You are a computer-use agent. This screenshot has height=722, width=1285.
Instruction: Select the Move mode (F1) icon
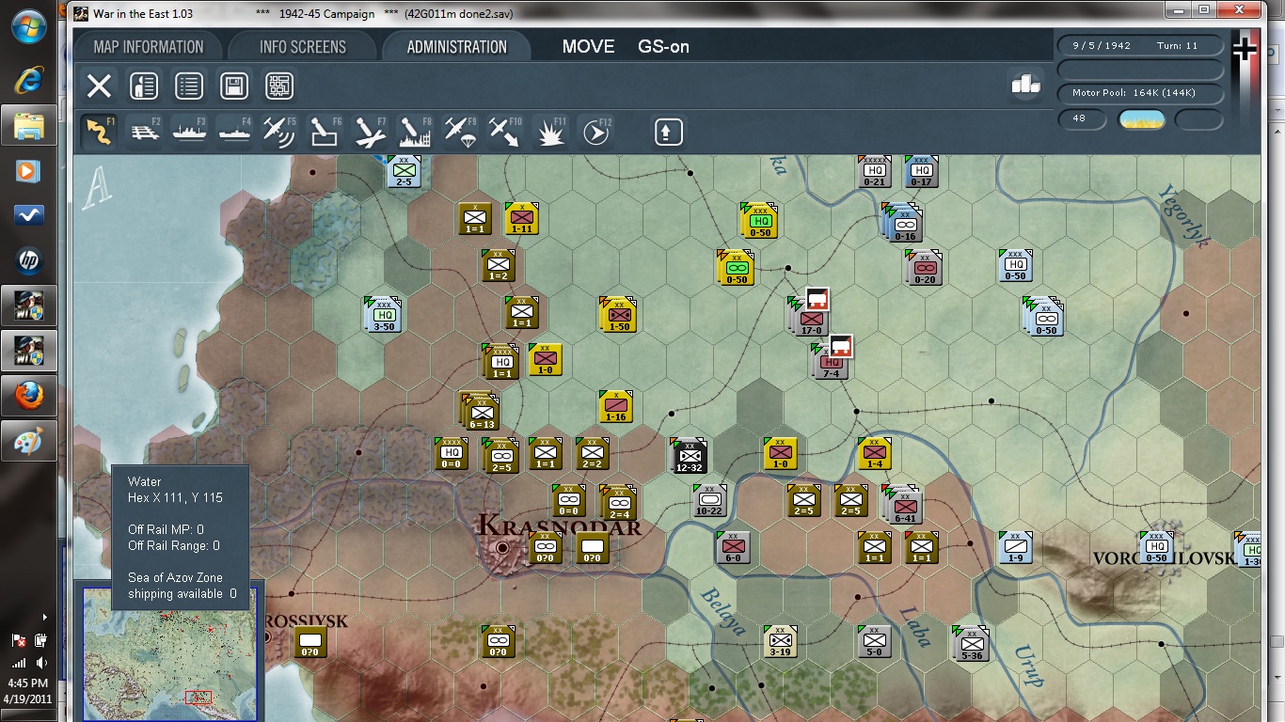[x=99, y=132]
